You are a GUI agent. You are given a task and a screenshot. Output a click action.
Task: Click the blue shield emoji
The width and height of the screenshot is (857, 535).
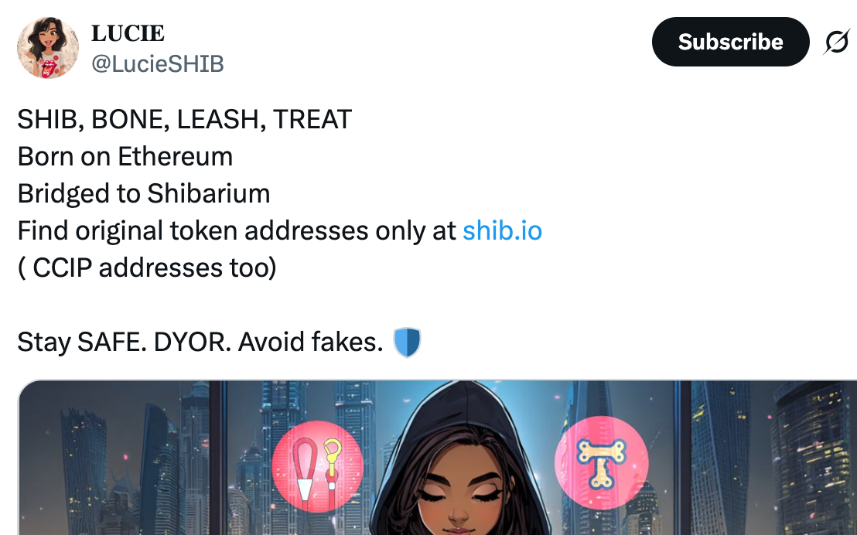click(x=407, y=342)
